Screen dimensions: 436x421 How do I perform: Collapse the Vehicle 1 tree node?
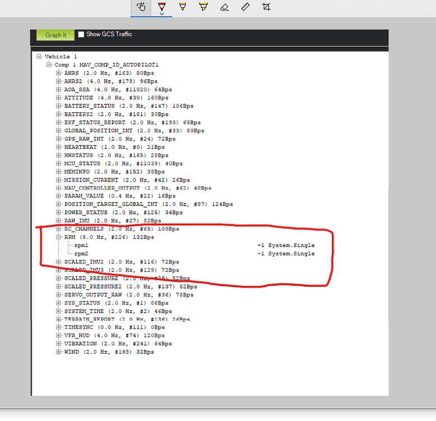point(39,57)
